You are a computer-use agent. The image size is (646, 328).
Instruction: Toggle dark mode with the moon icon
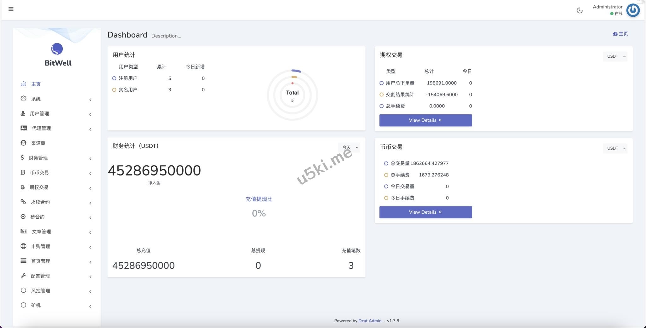click(579, 10)
